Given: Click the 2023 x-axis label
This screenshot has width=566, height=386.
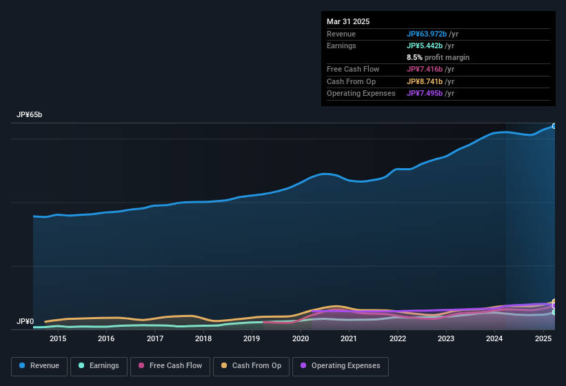Looking at the screenshot, I should coord(446,338).
